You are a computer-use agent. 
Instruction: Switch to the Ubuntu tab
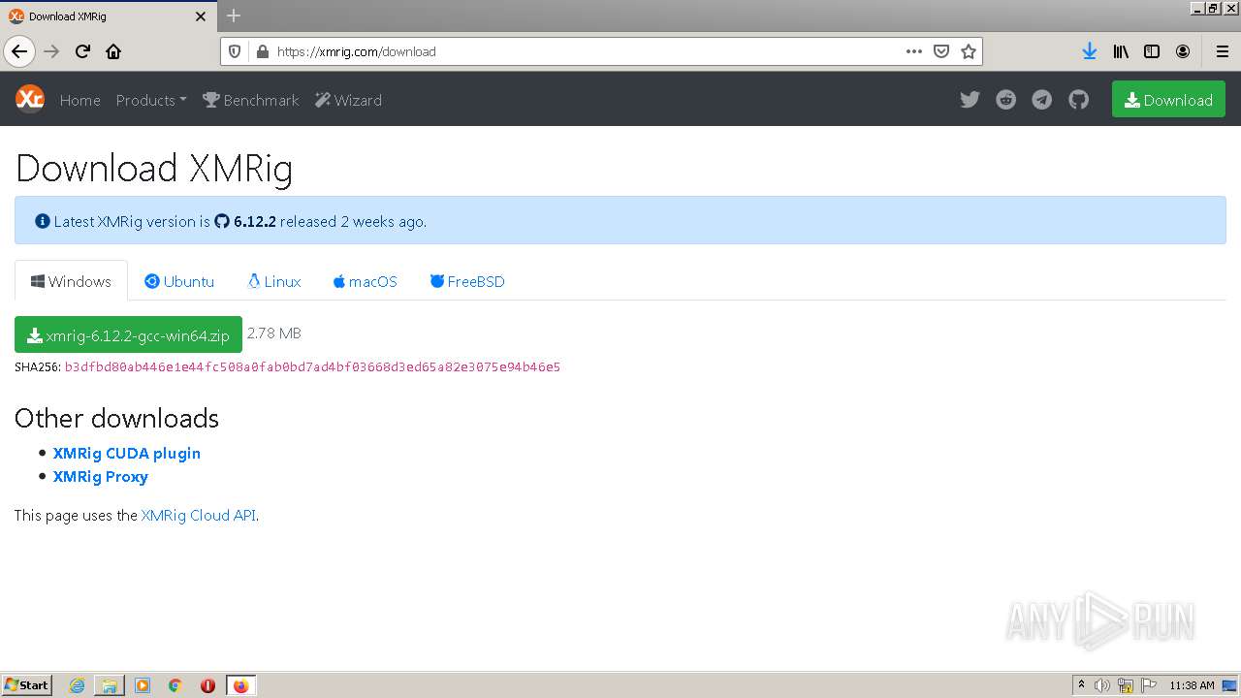[179, 281]
